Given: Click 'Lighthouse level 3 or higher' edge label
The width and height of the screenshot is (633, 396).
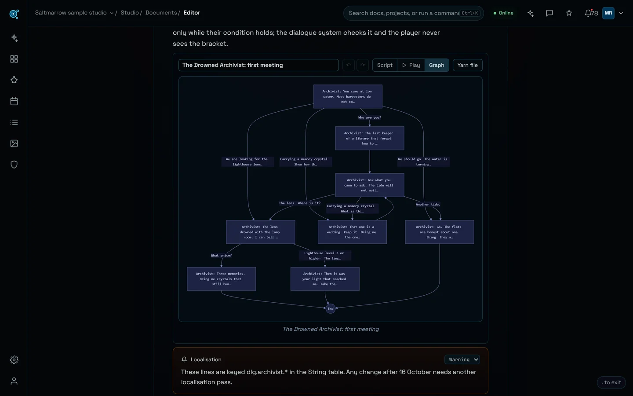Looking at the screenshot, I should pyautogui.click(x=325, y=256).
